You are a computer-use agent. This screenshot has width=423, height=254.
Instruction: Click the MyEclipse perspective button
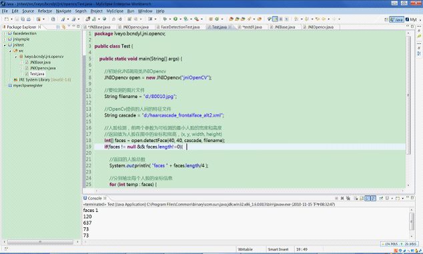tap(411, 19)
